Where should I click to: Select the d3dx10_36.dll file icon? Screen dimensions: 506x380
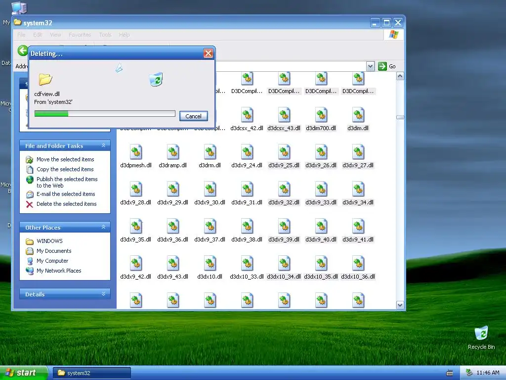click(358, 263)
